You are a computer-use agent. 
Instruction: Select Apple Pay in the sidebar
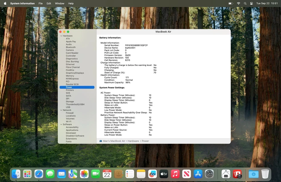pyautogui.click(x=71, y=42)
